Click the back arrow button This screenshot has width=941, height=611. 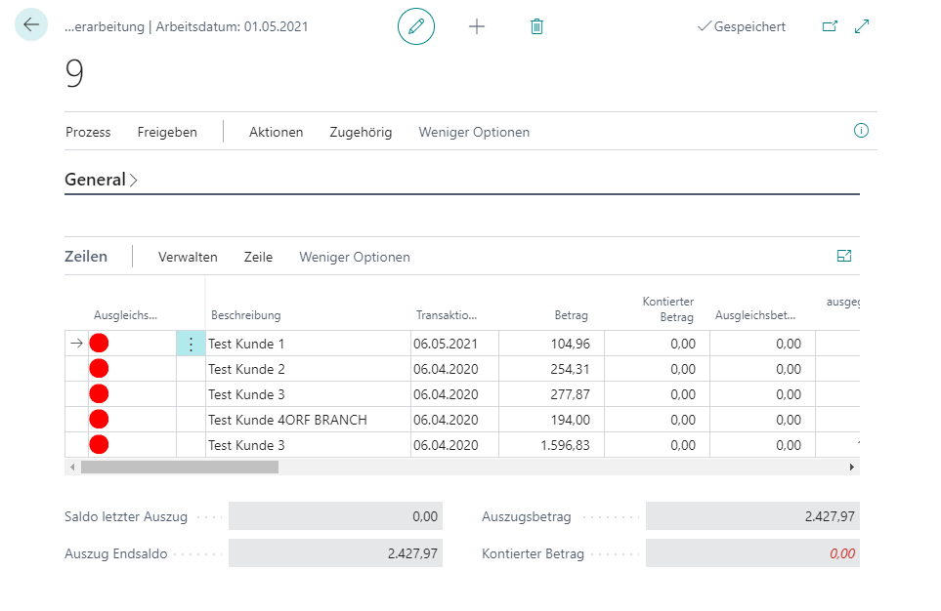[x=31, y=25]
